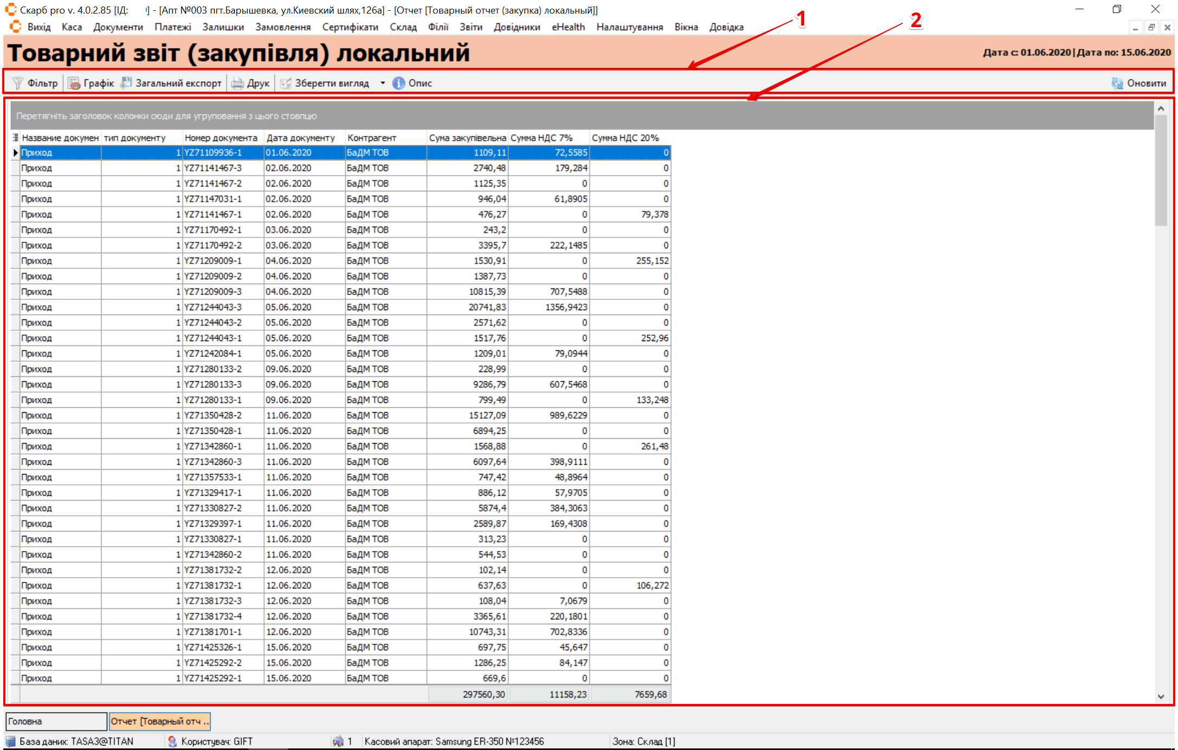Click the Зберегти вигляд icon
This screenshot has height=750, width=1178.
[x=285, y=83]
